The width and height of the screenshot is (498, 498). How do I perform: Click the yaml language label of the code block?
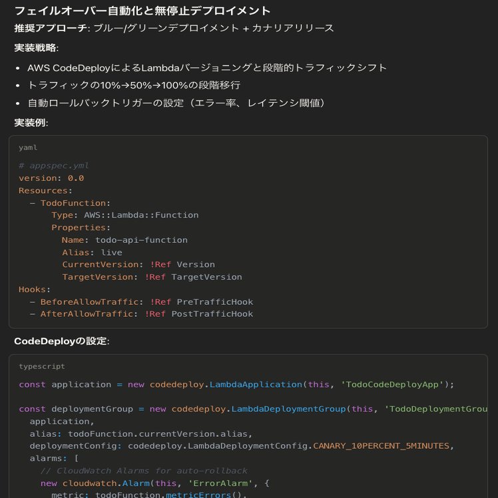click(x=28, y=148)
